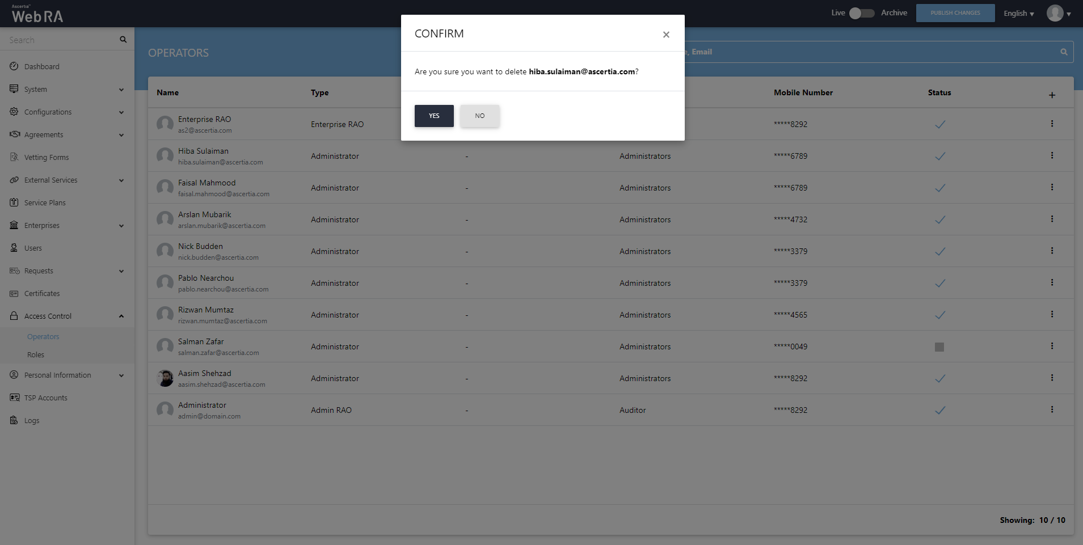Open options menu for Pablo Nearchou row
The width and height of the screenshot is (1083, 545).
pos(1052,282)
